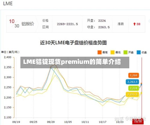Click the red 10/30 date marker

(x=138, y=121)
